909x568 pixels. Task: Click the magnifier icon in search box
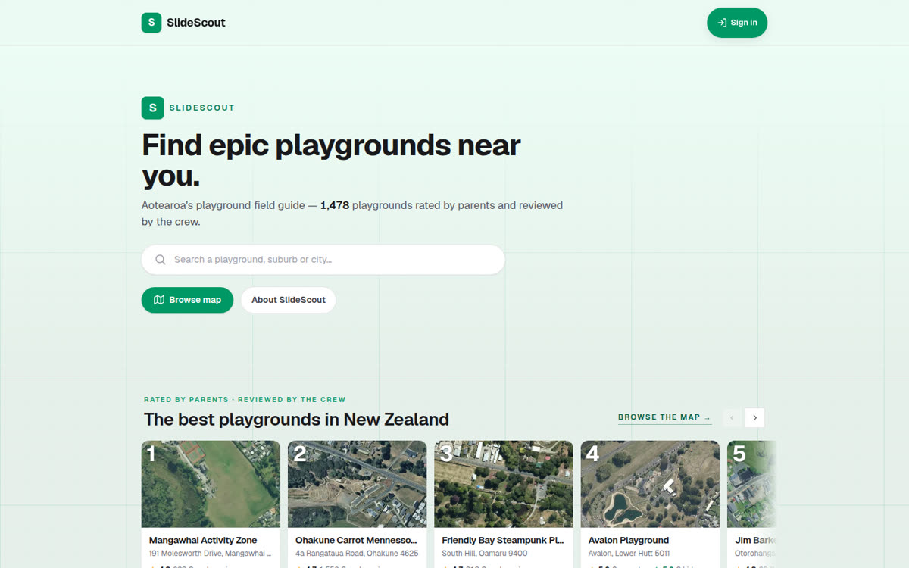pos(161,259)
